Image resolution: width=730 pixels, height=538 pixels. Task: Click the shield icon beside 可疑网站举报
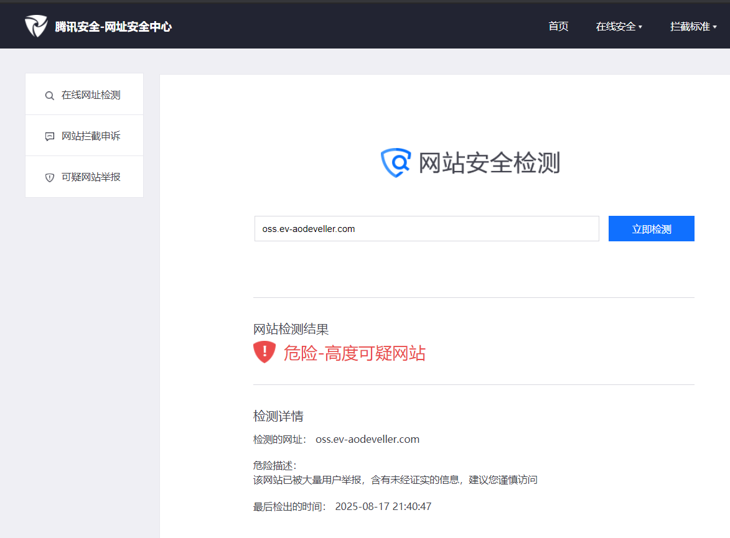[49, 177]
